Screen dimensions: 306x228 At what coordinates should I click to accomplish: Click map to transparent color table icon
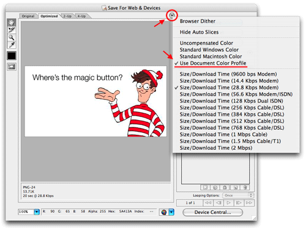click(206, 187)
